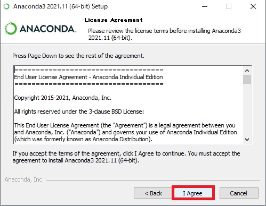266x206 pixels.
Task: Click the End User License Agreement heading line
Action: point(88,77)
